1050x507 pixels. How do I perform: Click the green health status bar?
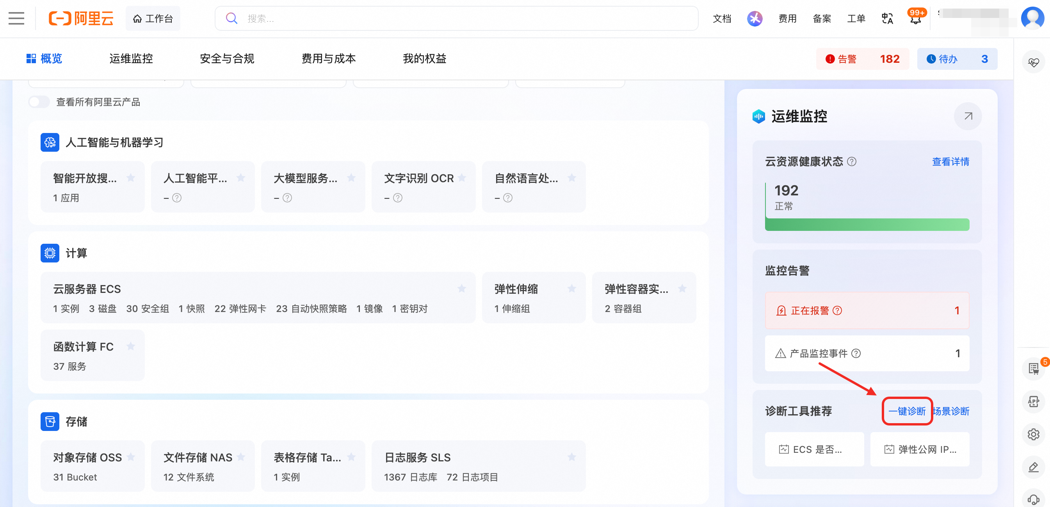pyautogui.click(x=867, y=225)
